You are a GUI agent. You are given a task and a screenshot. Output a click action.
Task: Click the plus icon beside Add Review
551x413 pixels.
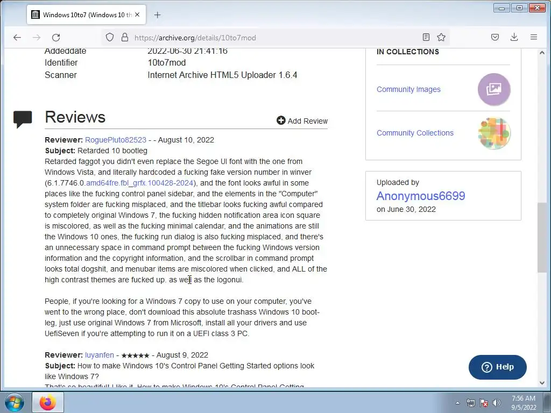(x=281, y=120)
